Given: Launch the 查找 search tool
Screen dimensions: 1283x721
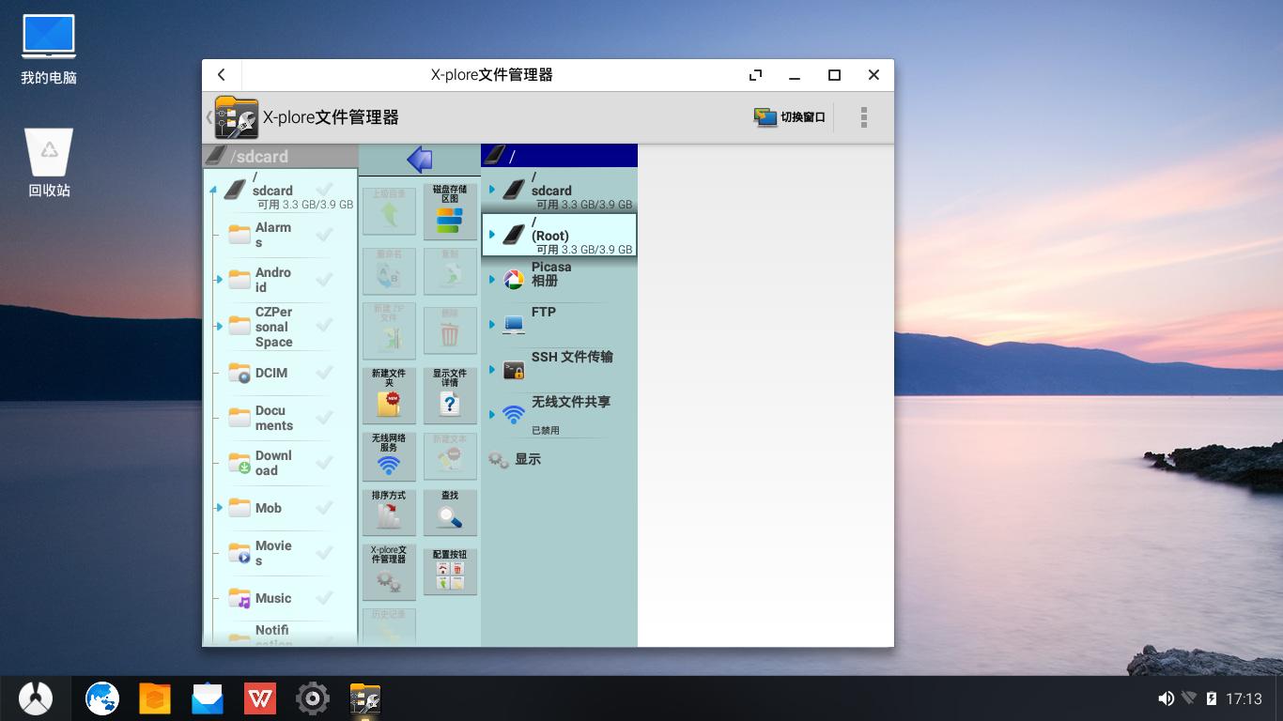Looking at the screenshot, I should (450, 512).
